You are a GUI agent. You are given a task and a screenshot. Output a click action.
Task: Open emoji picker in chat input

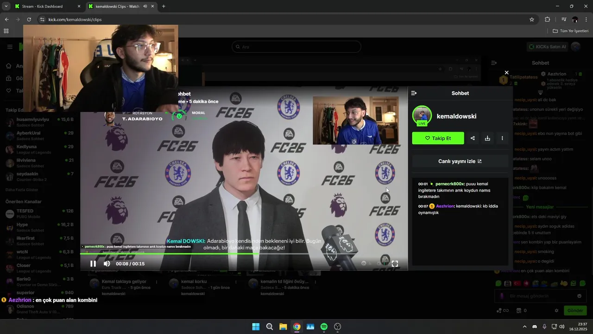pos(579,296)
